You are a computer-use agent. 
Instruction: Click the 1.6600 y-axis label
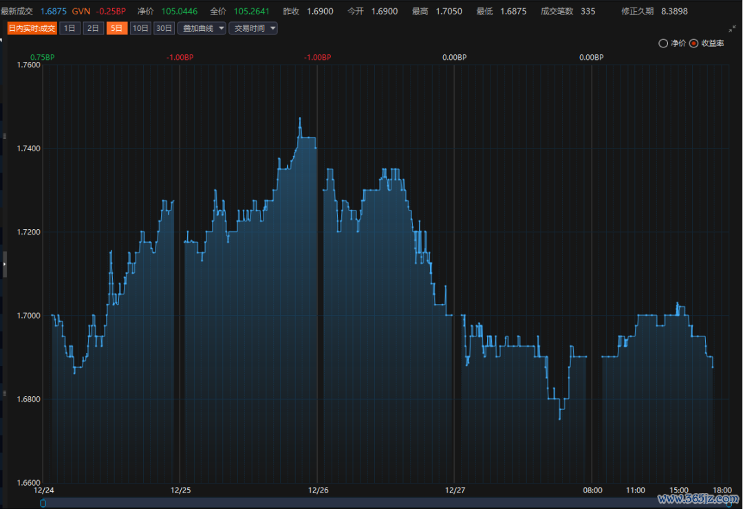pyautogui.click(x=29, y=482)
